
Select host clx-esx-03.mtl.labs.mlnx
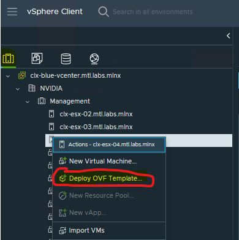pyautogui.click(x=96, y=127)
